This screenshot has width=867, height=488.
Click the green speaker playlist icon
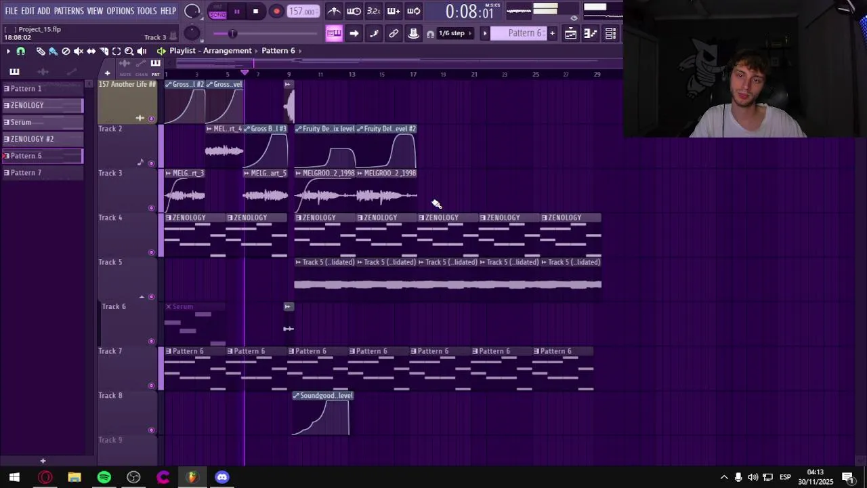click(161, 51)
